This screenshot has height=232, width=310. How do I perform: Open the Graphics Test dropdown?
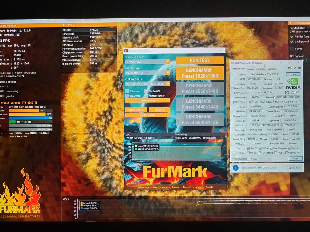click(148, 62)
